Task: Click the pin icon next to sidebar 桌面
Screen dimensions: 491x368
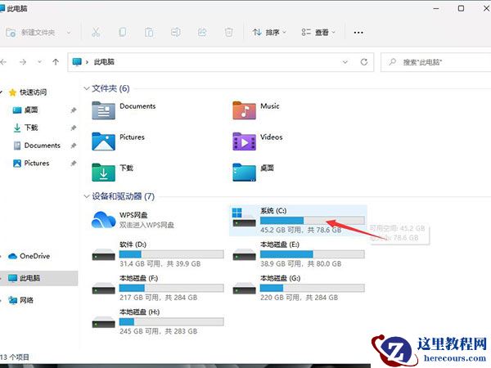Action: pyautogui.click(x=74, y=110)
